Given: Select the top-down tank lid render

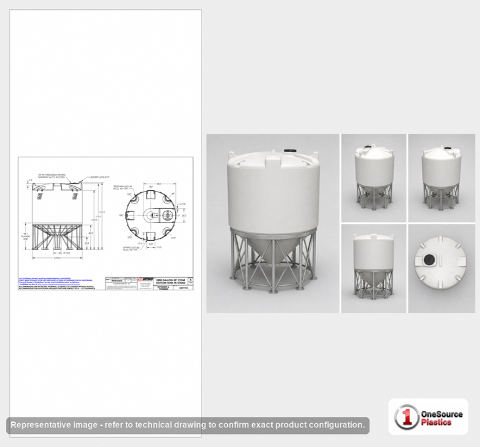Looking at the screenshot, I should tap(441, 269).
